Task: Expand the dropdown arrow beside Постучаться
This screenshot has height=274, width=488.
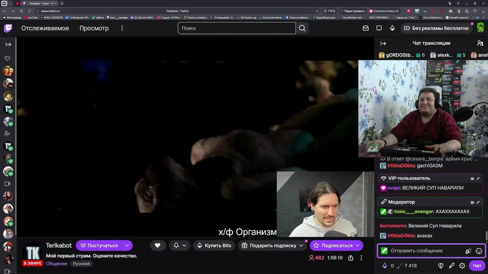Action: point(127,245)
